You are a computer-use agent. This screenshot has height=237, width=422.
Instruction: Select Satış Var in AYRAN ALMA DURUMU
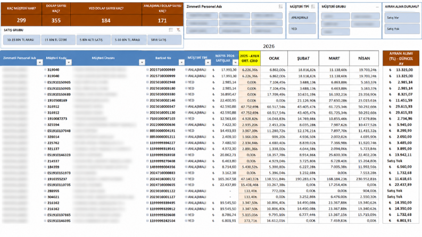click(402, 18)
